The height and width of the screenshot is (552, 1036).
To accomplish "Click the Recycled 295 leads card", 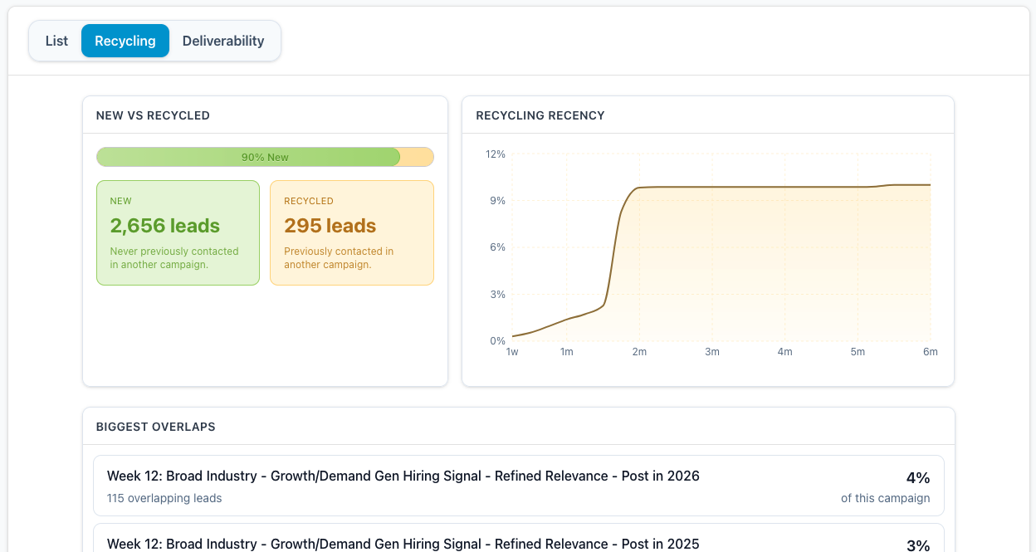I will (352, 232).
